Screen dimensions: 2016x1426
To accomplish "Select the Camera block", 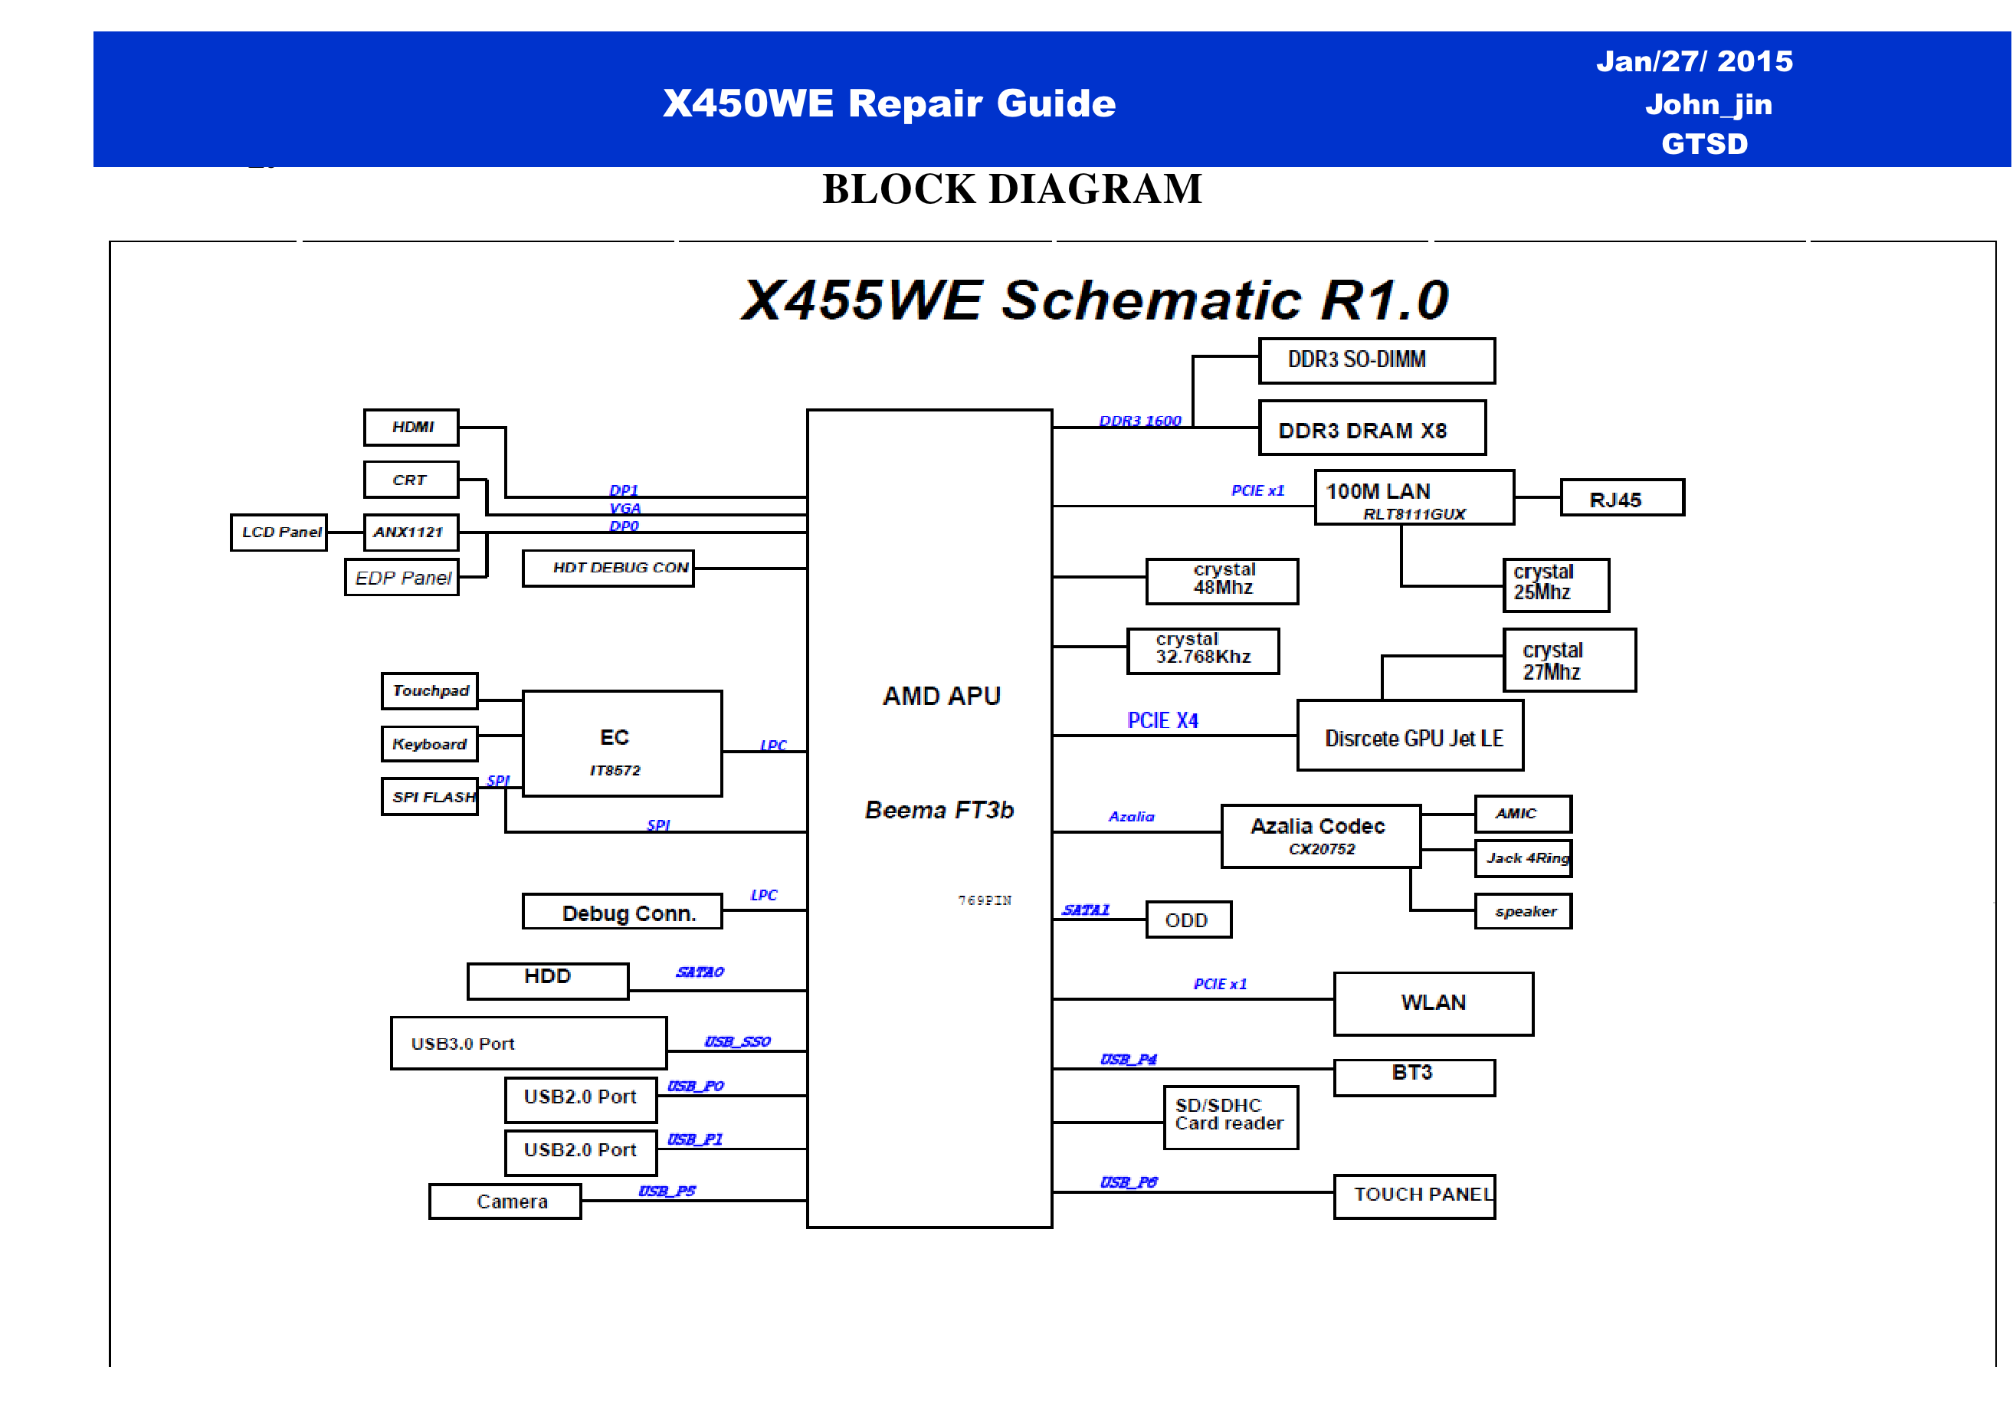I will tap(505, 1202).
